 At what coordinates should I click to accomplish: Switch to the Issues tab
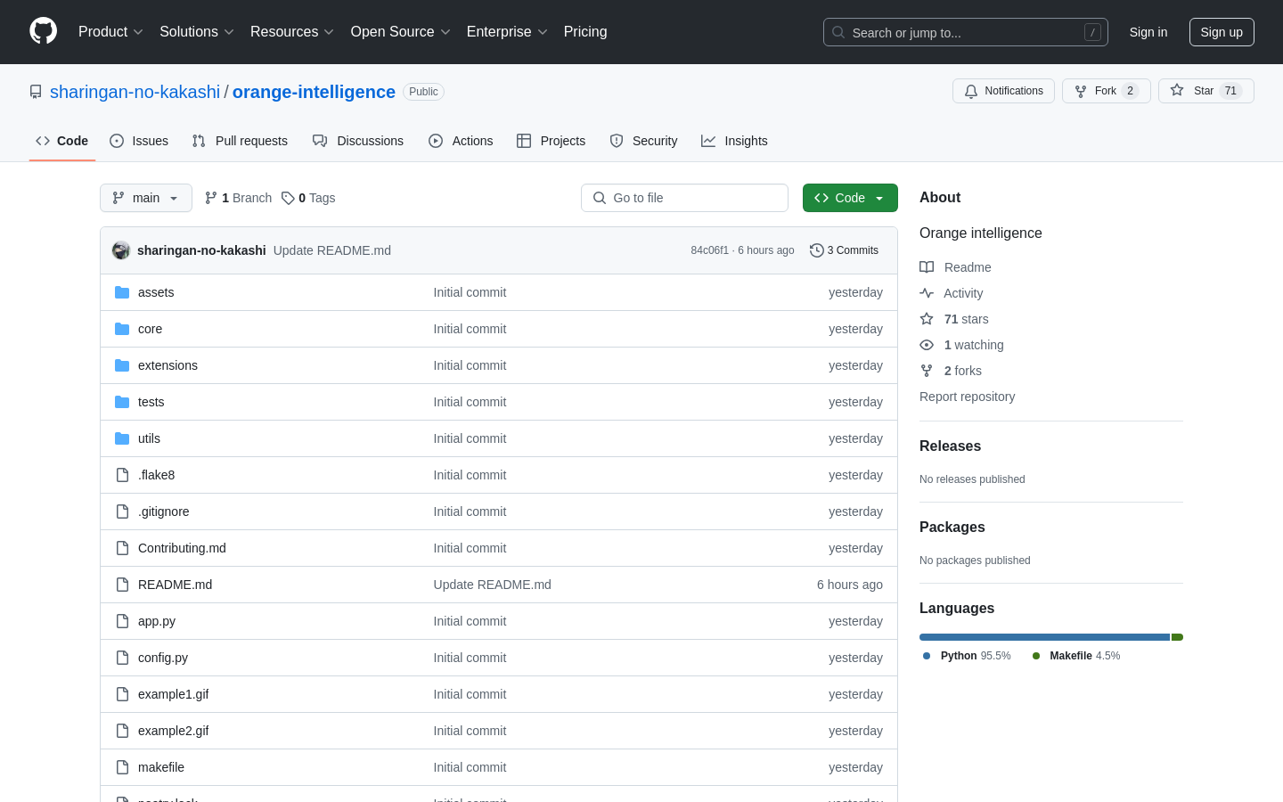[x=139, y=141]
